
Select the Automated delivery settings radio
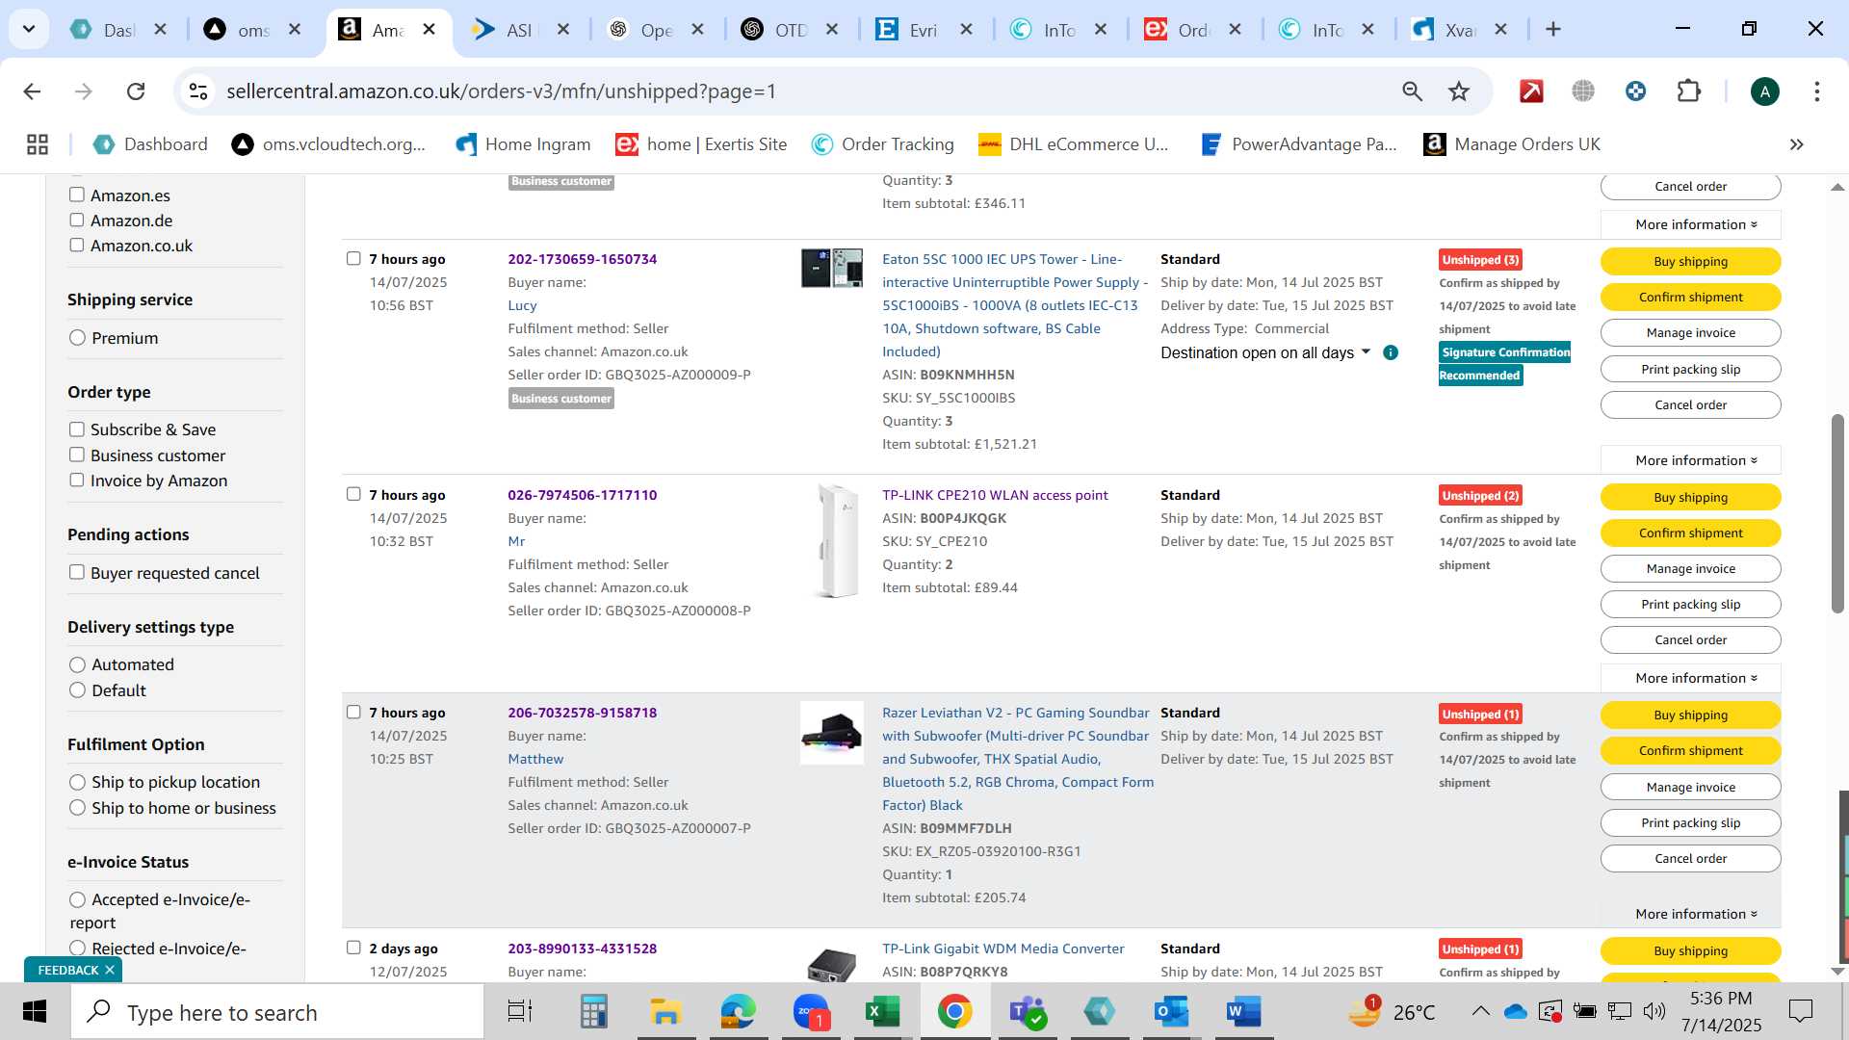click(78, 664)
